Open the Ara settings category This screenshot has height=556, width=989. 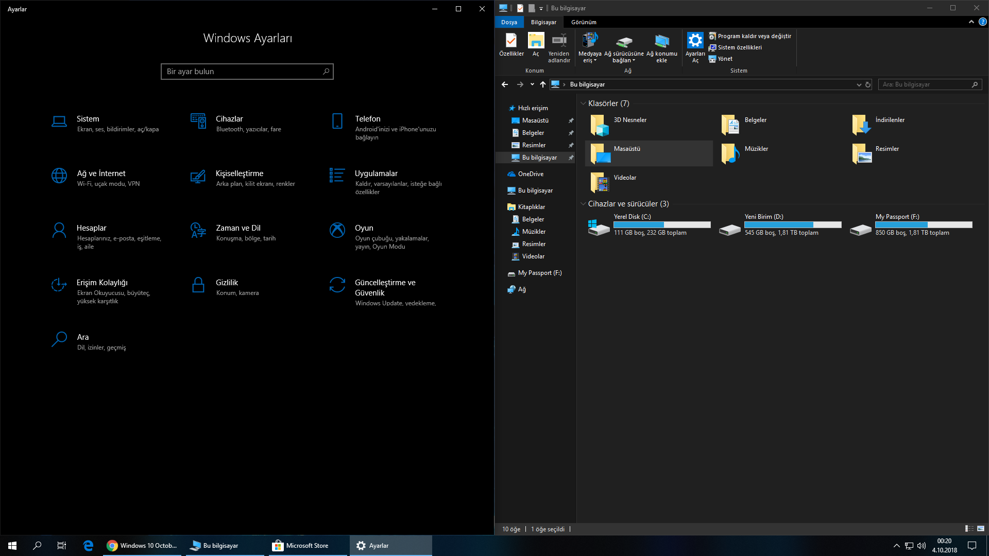[89, 342]
